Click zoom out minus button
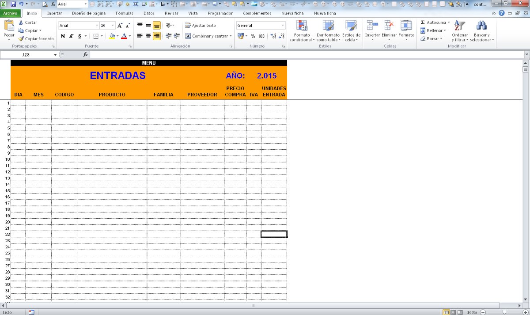This screenshot has width=530, height=315. coord(482,312)
